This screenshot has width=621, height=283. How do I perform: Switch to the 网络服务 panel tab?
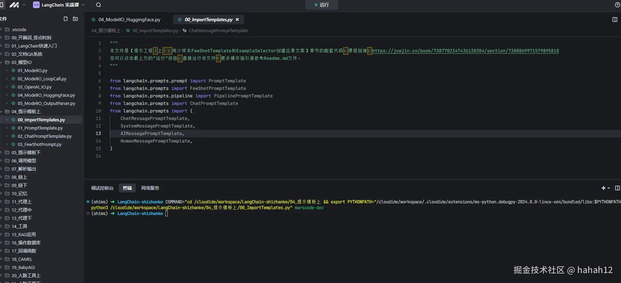(x=150, y=188)
